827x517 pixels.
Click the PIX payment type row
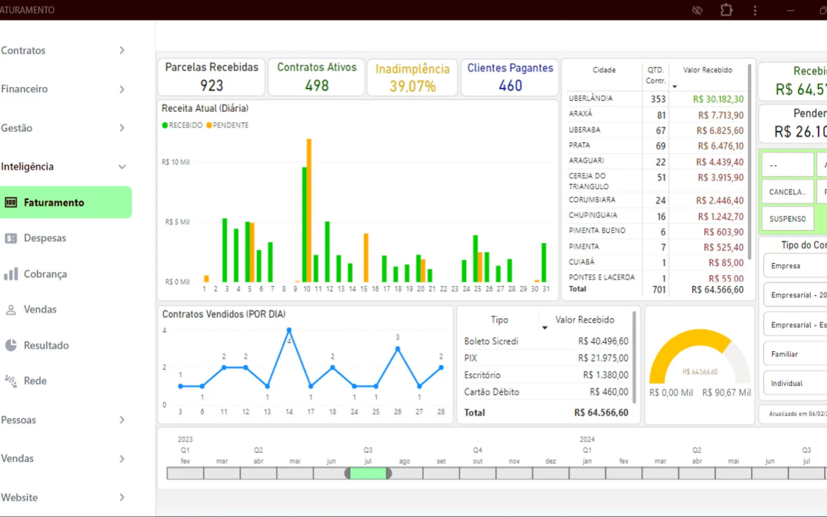point(546,358)
